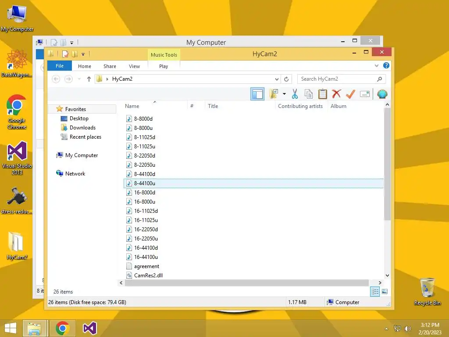
Task: Open the recent locations dropdown arrow
Action: (79, 79)
